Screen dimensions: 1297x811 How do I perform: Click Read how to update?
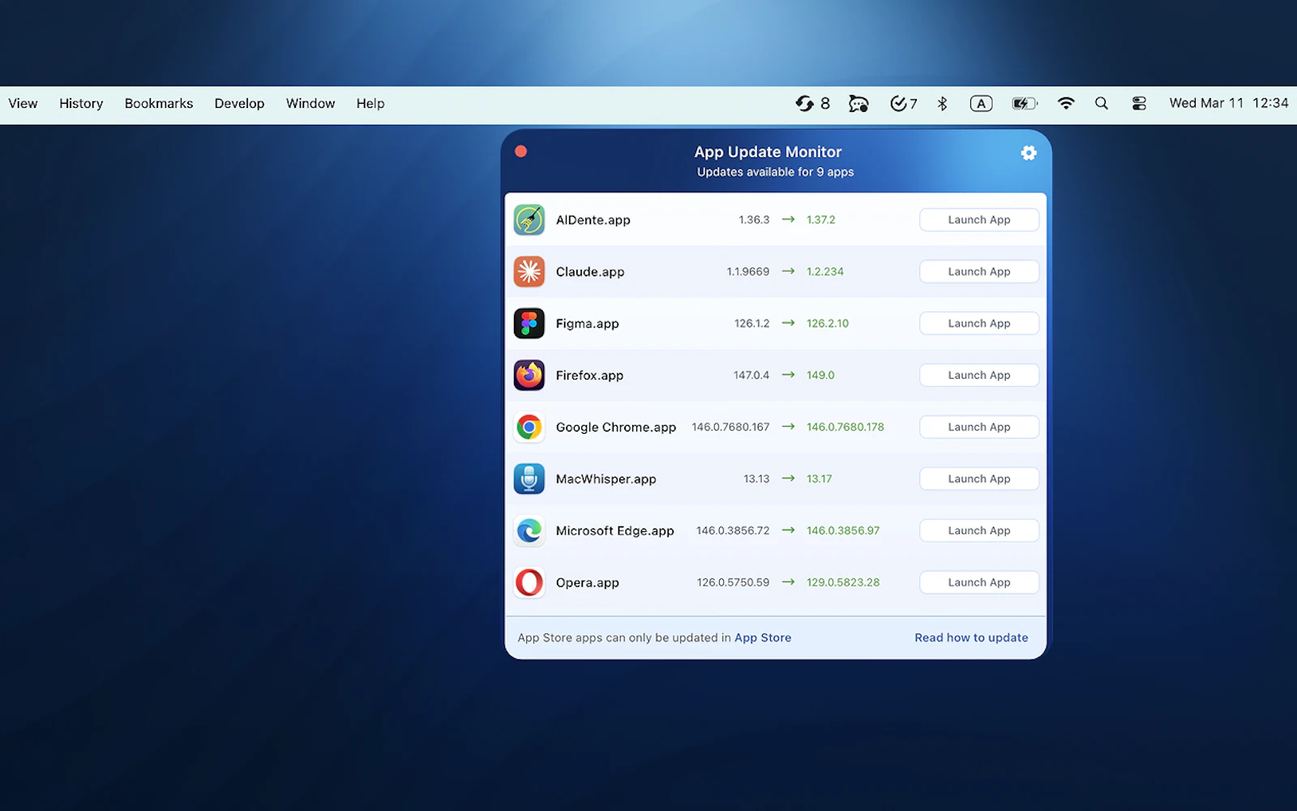tap(971, 637)
